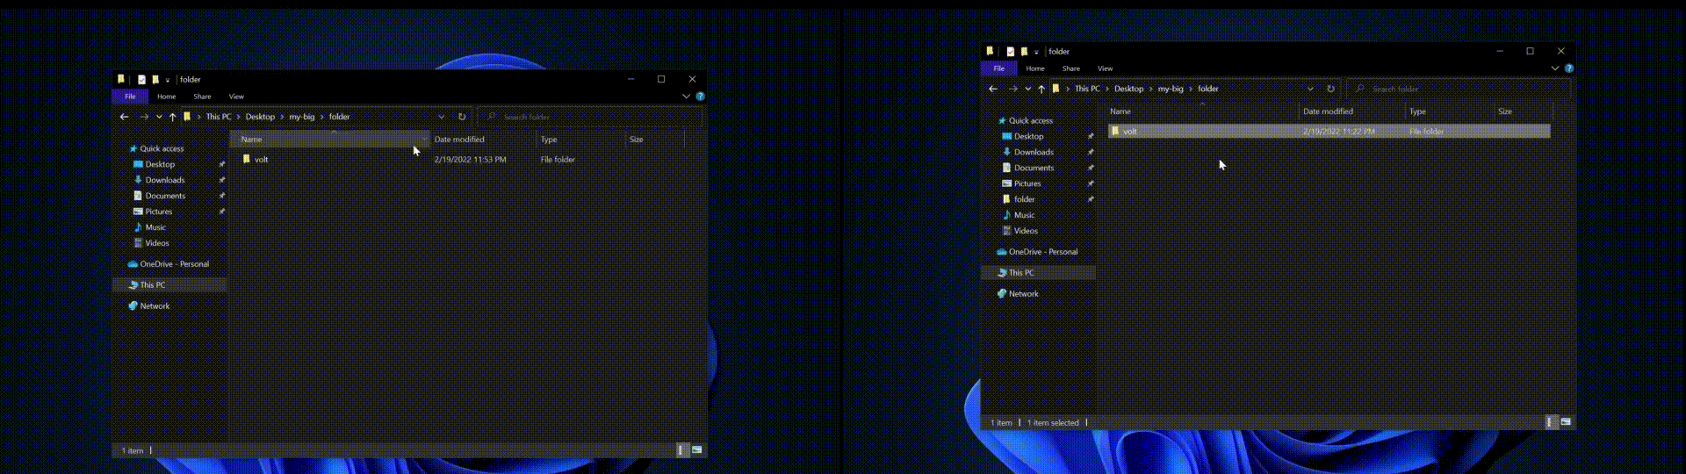The image size is (1686, 474).
Task: Switch to large icons view in left window
Action: pos(697,450)
